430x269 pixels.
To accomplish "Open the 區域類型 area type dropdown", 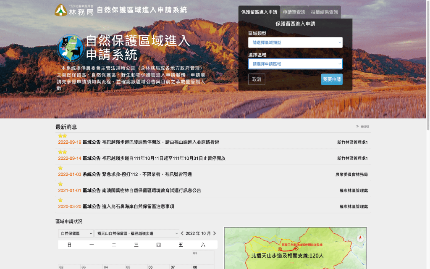I will (x=295, y=42).
